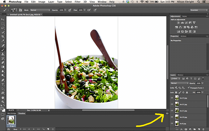Add a layer style via fx icon

click(x=181, y=130)
